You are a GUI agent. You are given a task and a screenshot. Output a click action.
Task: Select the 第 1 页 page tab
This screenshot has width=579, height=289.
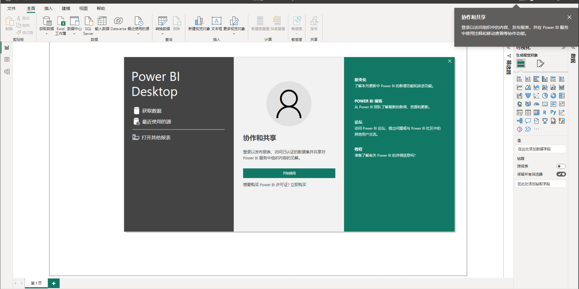(36, 283)
